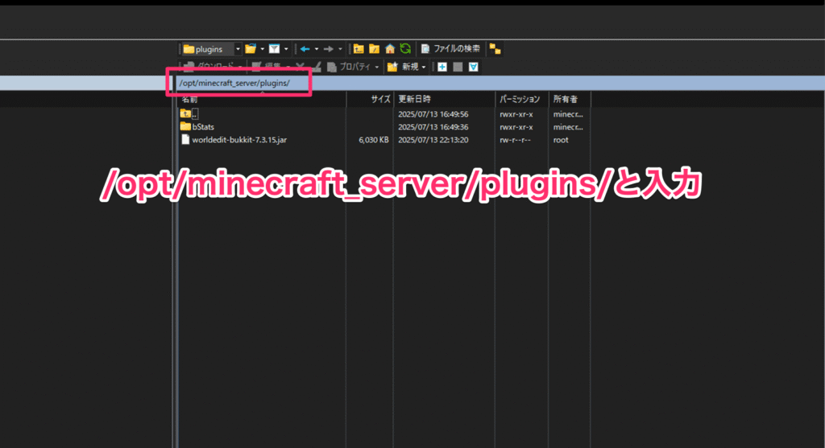Click rwxr-xr-x permission of bStats row

[x=516, y=126]
